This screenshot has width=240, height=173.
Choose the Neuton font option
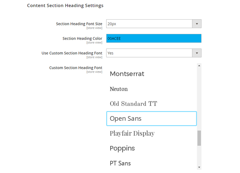[119, 89]
